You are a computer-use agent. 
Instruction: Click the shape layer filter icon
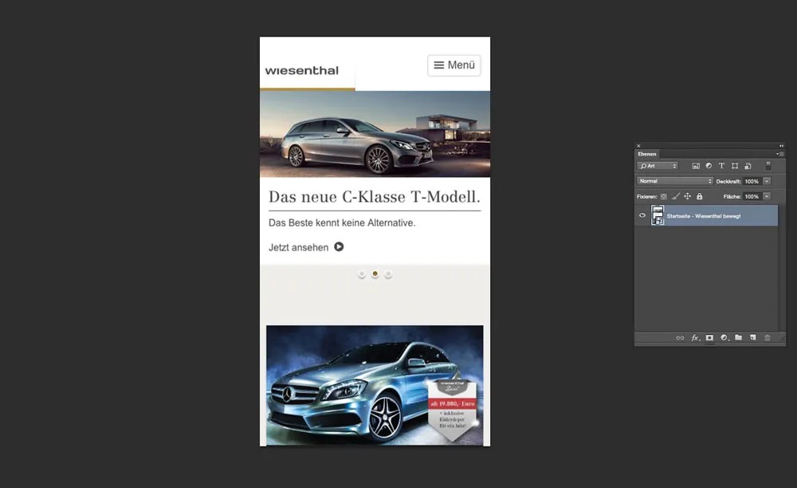[734, 166]
